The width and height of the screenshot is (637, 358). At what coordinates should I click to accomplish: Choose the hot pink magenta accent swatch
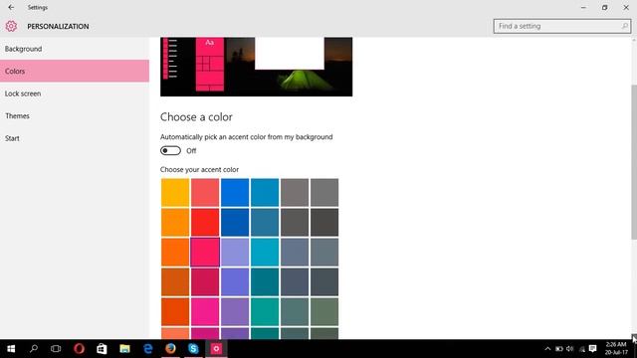[x=205, y=311]
